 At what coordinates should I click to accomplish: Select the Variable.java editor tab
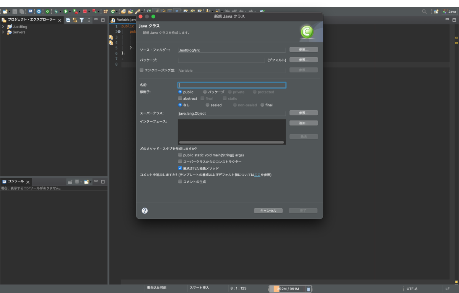point(124,20)
